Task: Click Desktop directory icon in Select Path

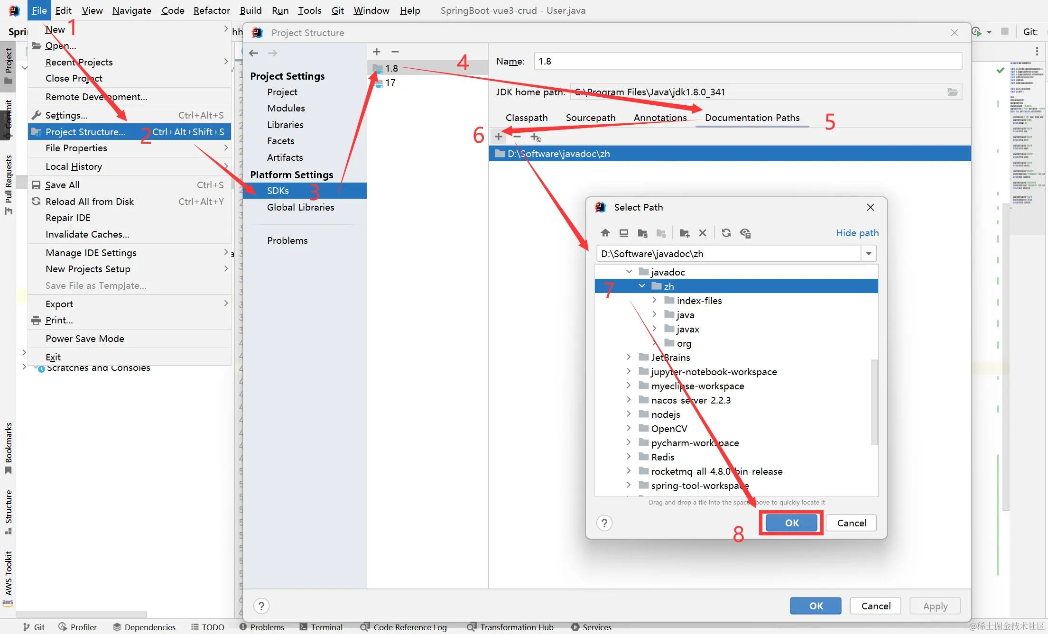Action: click(624, 233)
